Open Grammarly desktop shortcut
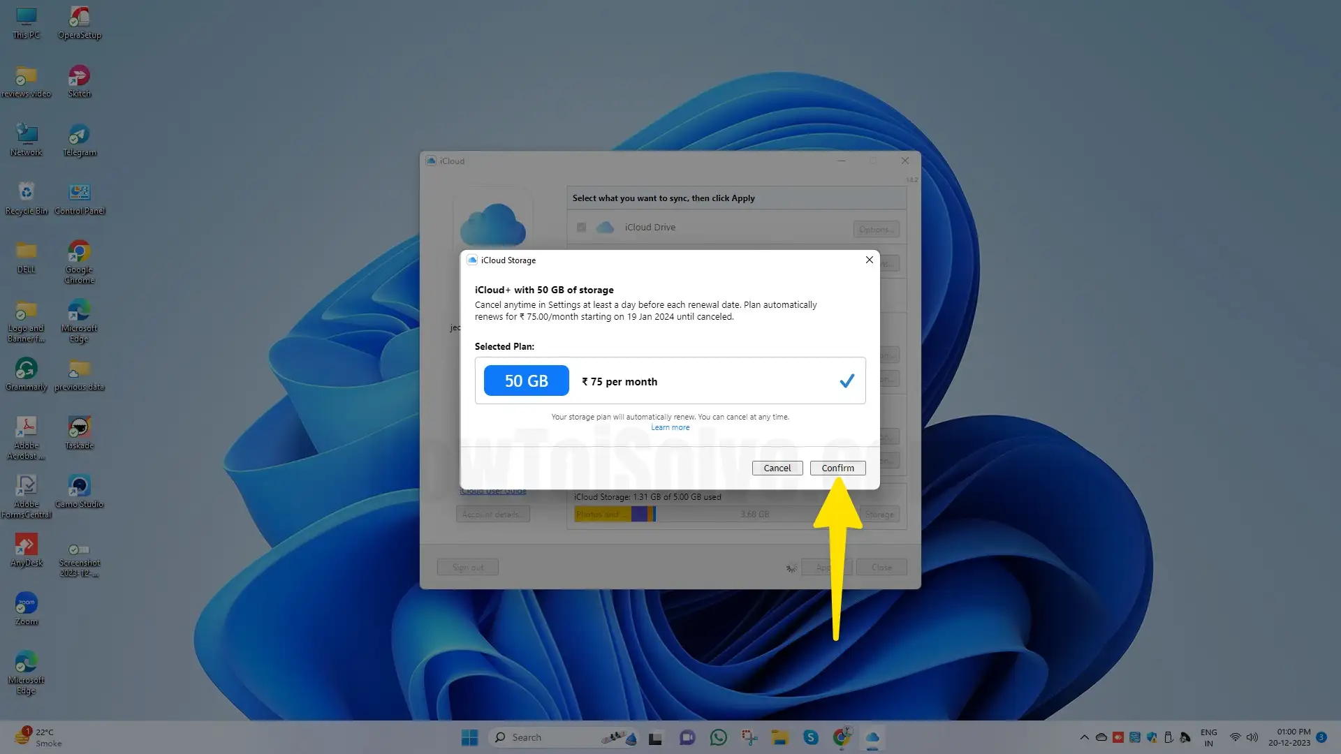The image size is (1341, 754). point(26,367)
